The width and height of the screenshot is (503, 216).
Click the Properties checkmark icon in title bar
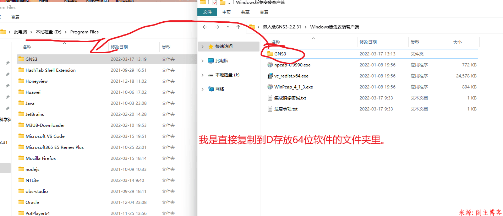(214, 2)
